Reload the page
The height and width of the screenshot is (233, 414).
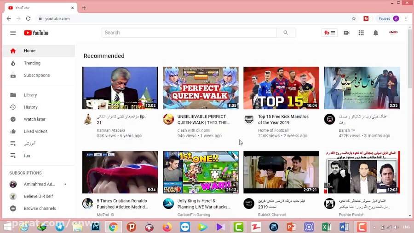(x=28, y=18)
